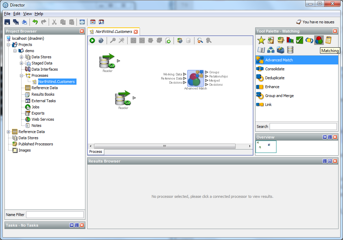
Task: Select the orange calculator Maths family icon
Action: (328, 40)
